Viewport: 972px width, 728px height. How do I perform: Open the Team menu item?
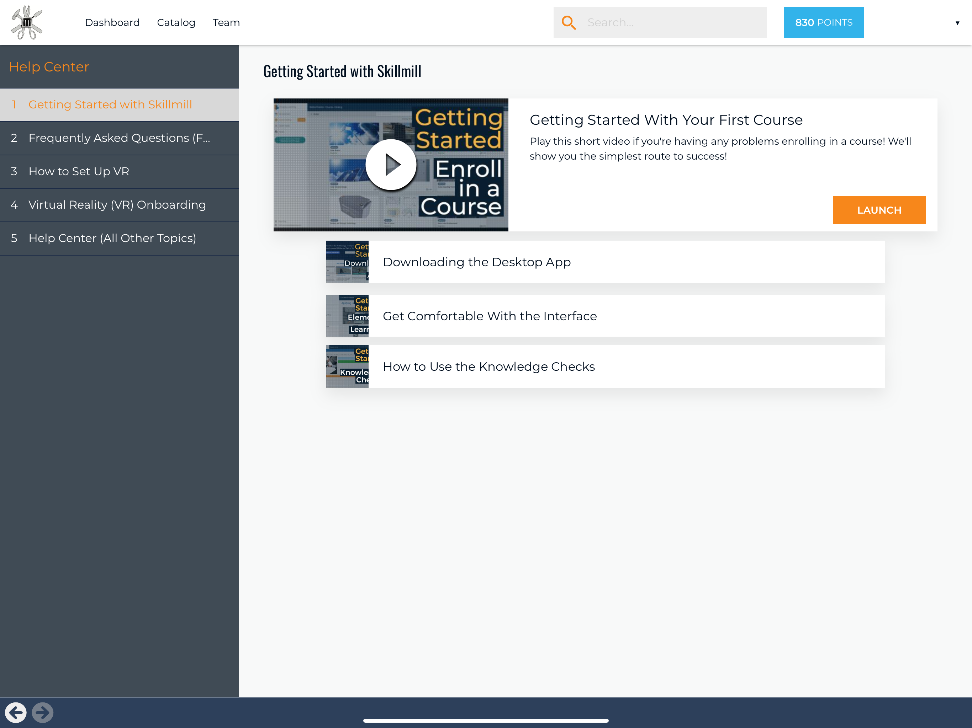[226, 22]
